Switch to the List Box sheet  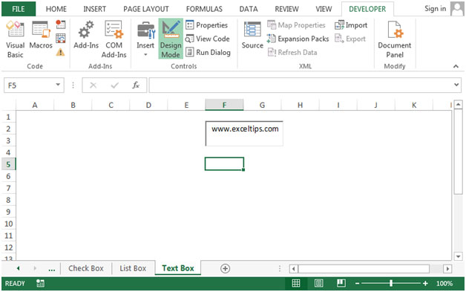(x=133, y=268)
